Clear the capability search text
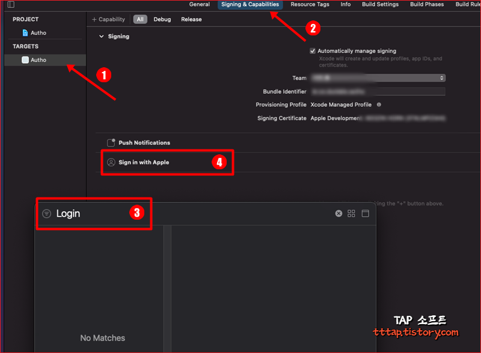 [x=339, y=214]
